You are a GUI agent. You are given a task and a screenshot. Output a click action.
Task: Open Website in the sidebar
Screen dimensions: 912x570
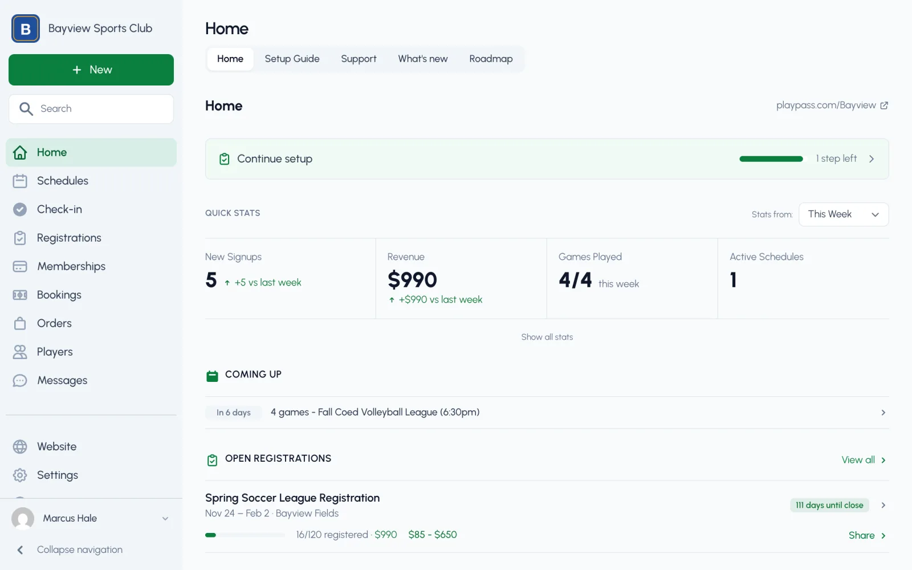(91, 446)
